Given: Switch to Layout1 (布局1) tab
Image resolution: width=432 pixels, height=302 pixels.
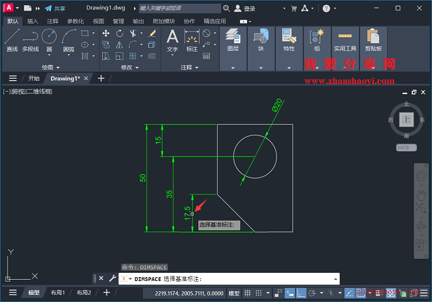Looking at the screenshot, I should click(58, 292).
